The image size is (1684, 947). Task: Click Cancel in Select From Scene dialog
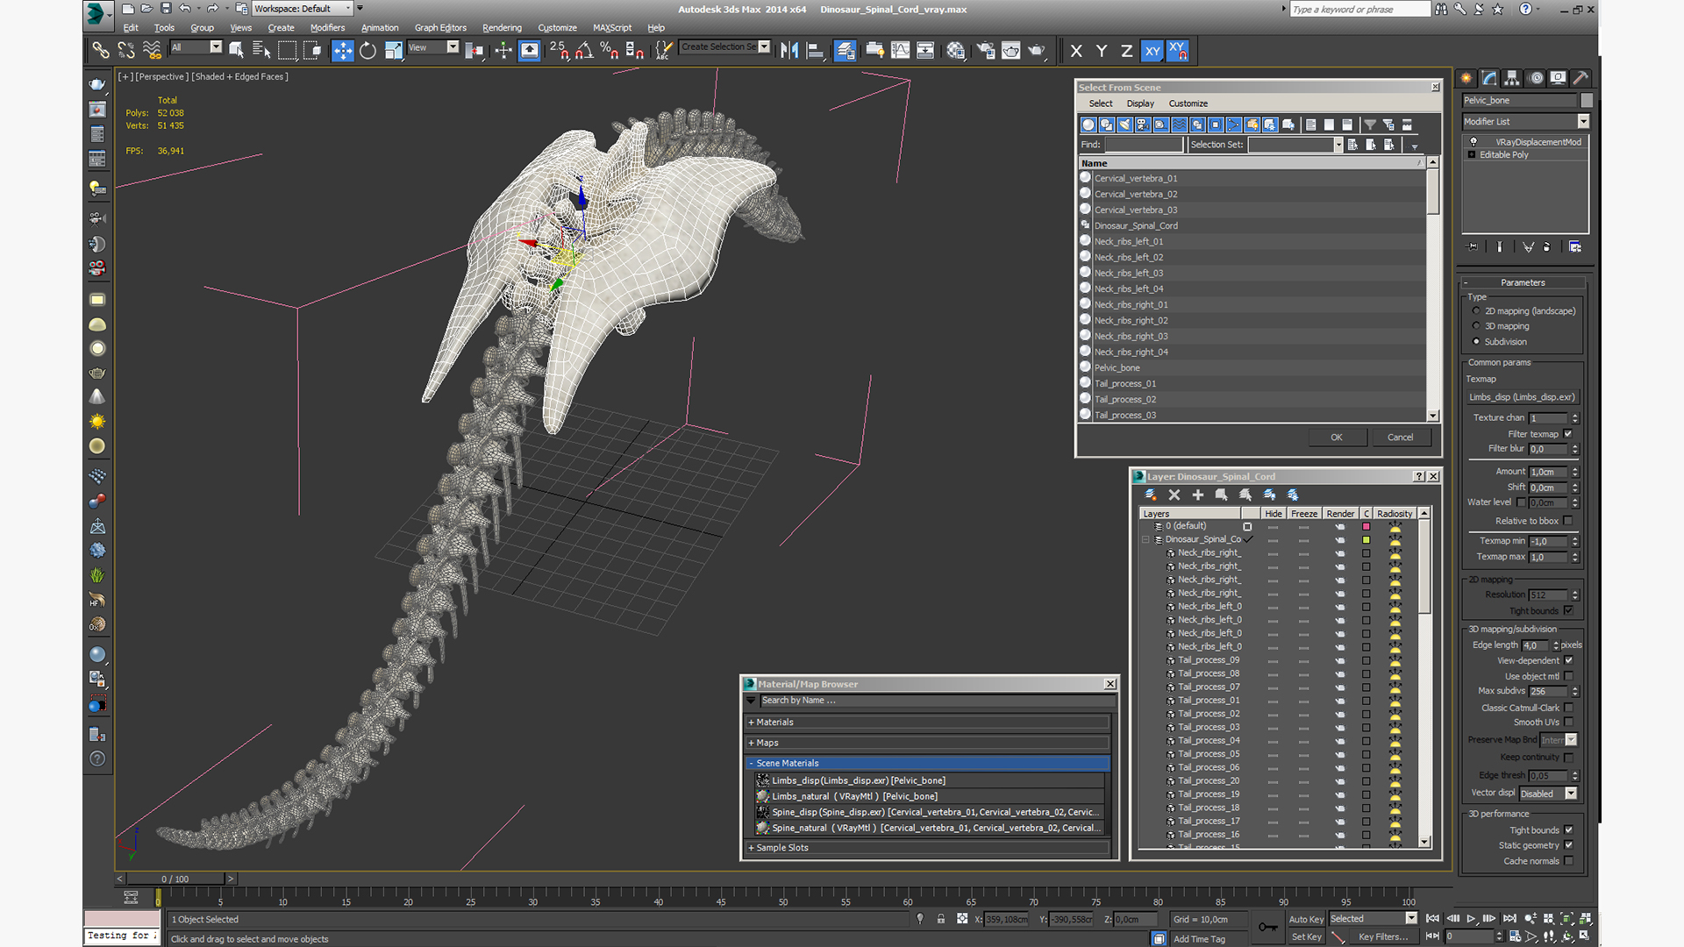point(1401,438)
